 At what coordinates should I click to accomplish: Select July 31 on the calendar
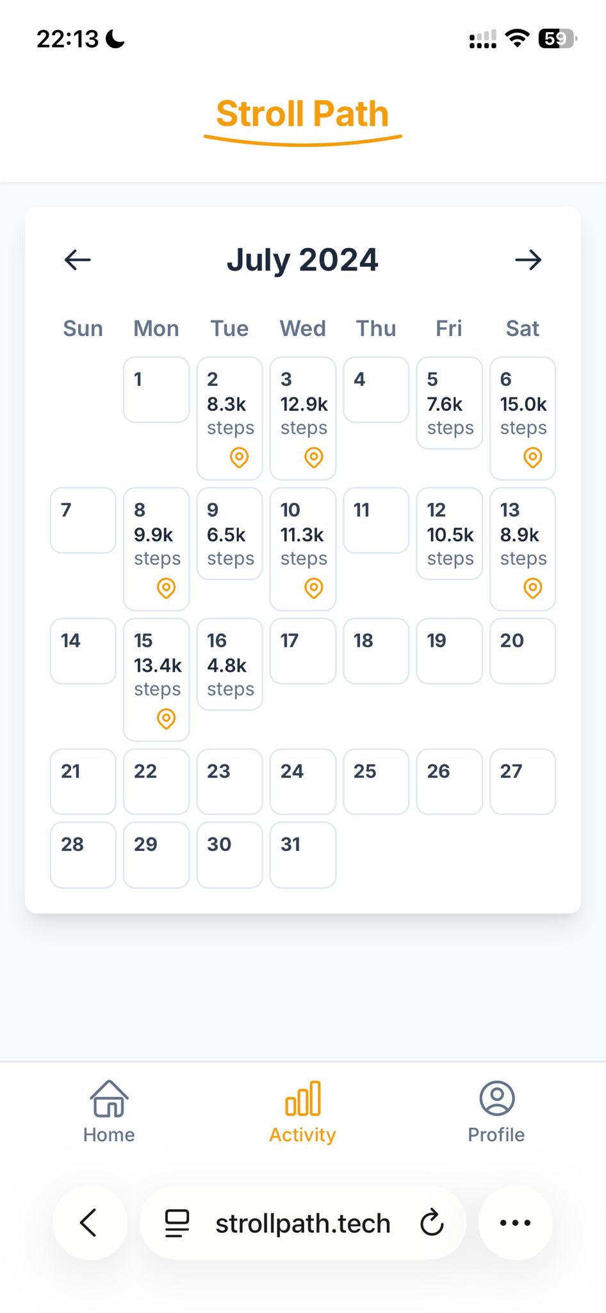pos(303,855)
